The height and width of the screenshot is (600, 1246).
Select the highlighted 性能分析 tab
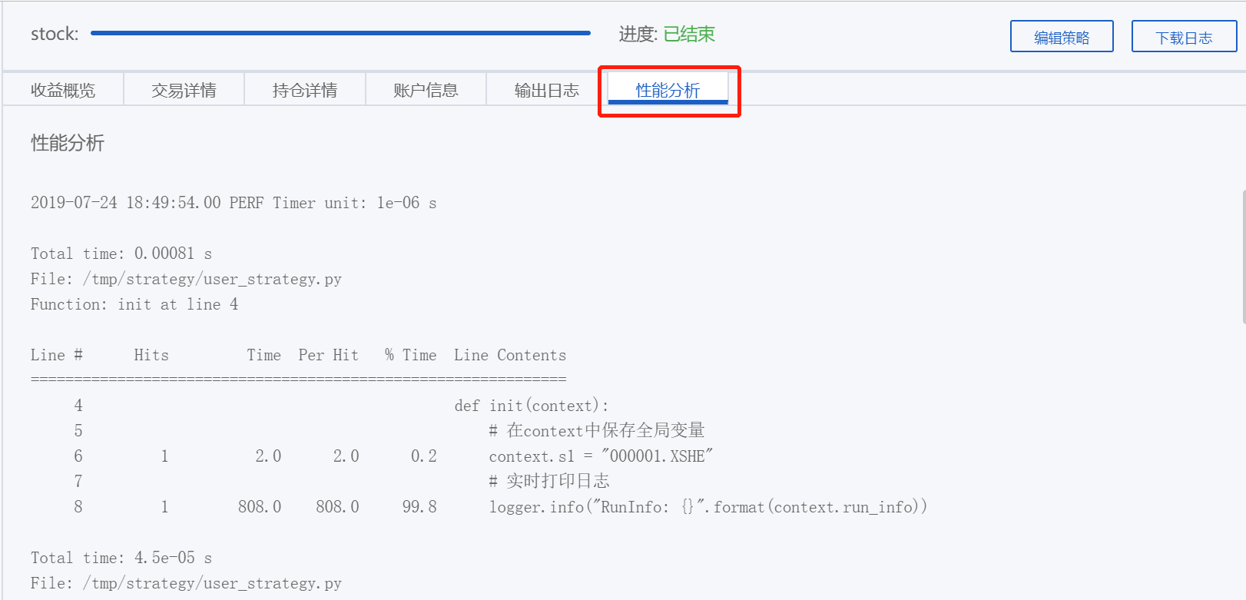668,88
